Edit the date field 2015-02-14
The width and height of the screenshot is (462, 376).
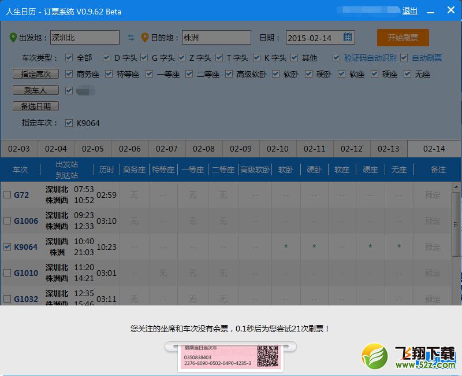pos(321,37)
